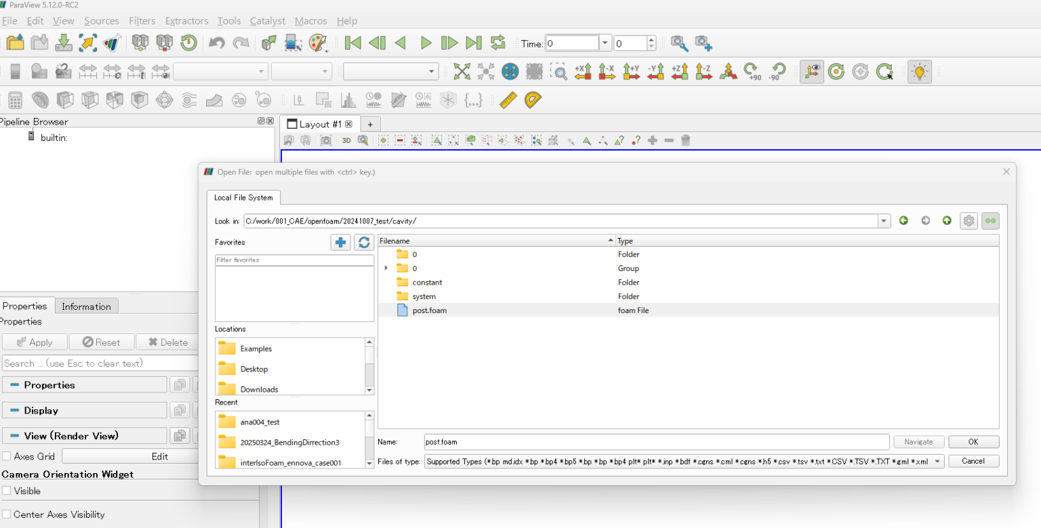Navigate to parent directory with up arrow
1041x528 pixels.
(947, 221)
